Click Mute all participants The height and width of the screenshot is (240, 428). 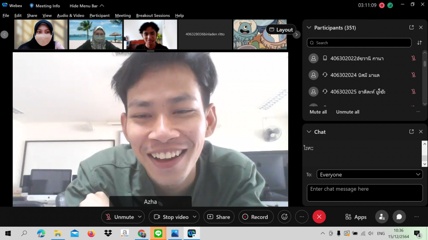pyautogui.click(x=318, y=112)
